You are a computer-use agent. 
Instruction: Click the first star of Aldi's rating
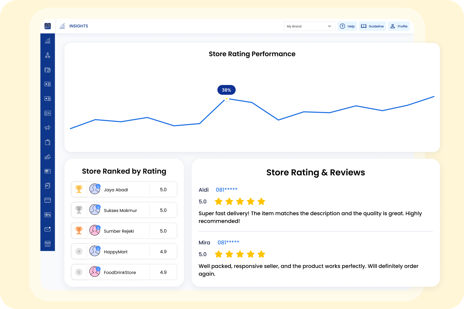coord(219,201)
